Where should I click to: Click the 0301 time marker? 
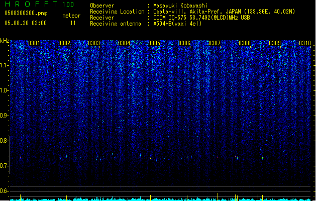coord(34,43)
